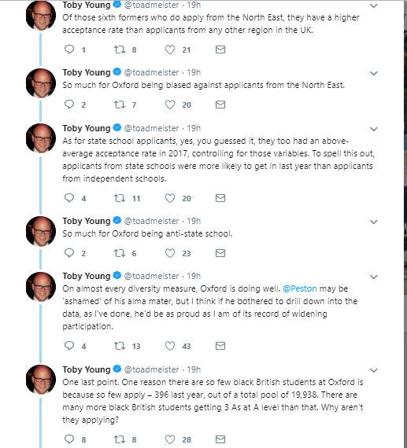Image resolution: width=407 pixels, height=448 pixels.
Task: Retweet the 'biased against applicants' tweet
Action: 120,105
